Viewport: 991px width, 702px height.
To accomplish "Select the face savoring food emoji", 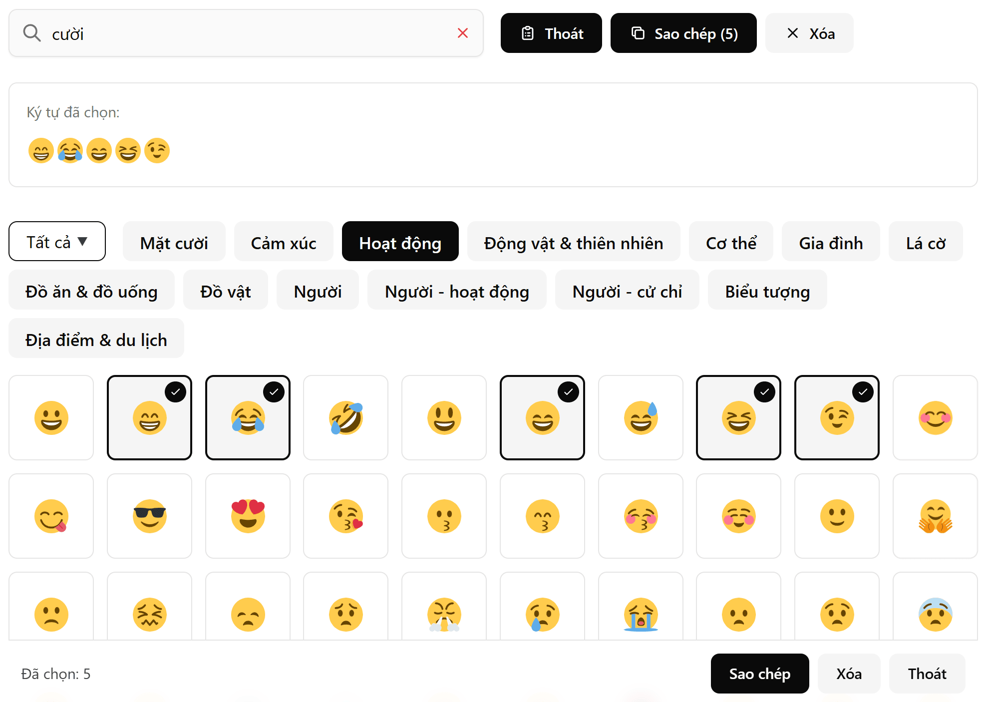I will click(x=51, y=516).
